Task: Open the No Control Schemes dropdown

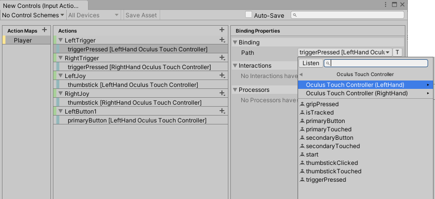Action: pos(33,15)
